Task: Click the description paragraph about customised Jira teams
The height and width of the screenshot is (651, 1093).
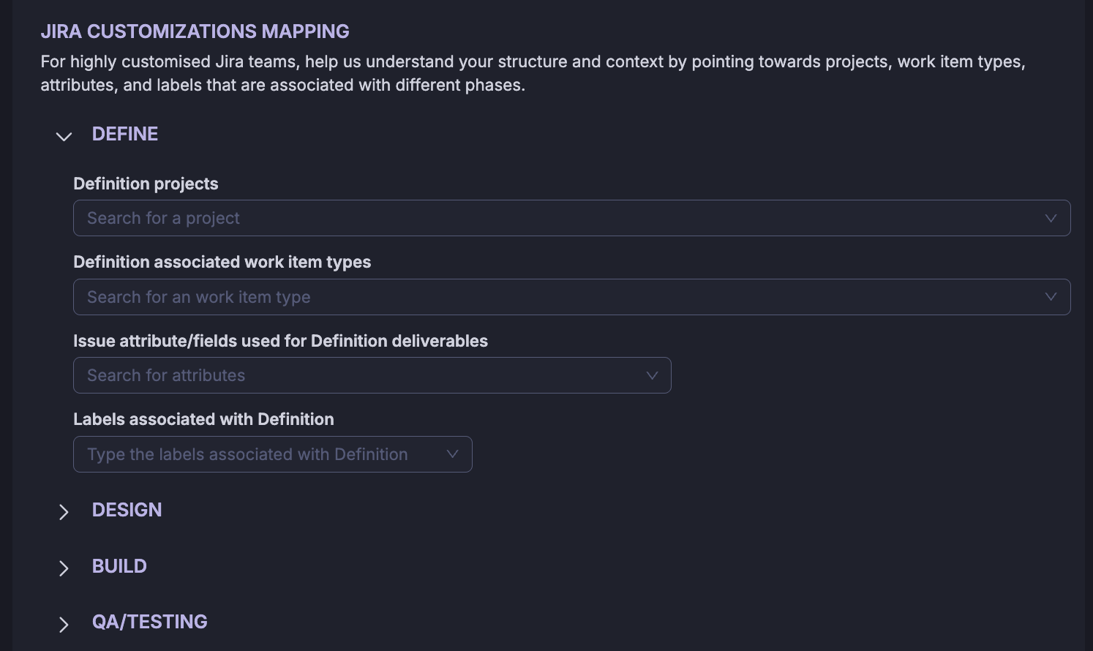Action: click(533, 73)
